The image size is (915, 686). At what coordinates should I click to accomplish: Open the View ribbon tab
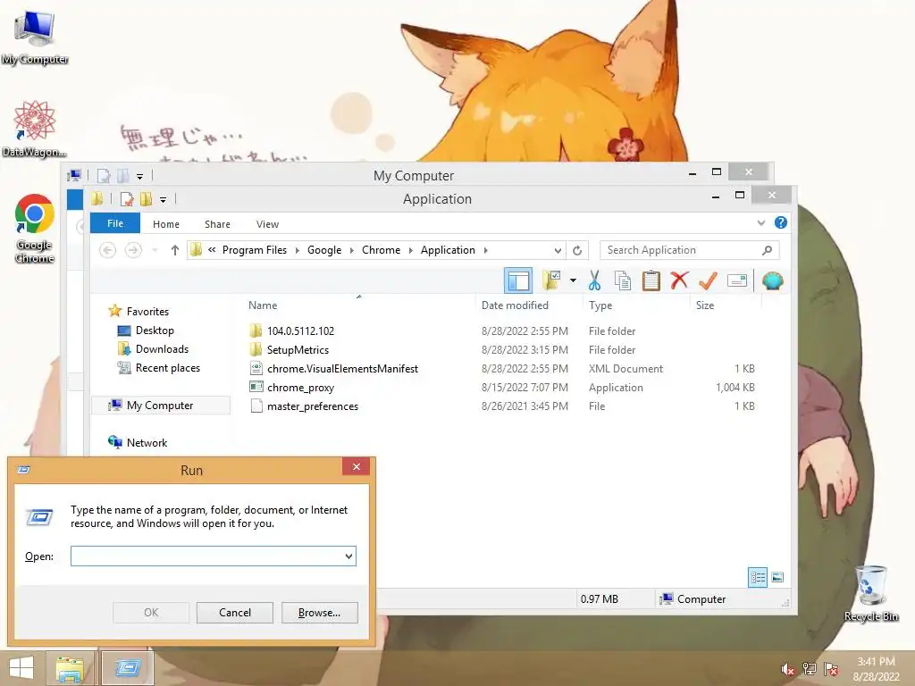click(267, 224)
